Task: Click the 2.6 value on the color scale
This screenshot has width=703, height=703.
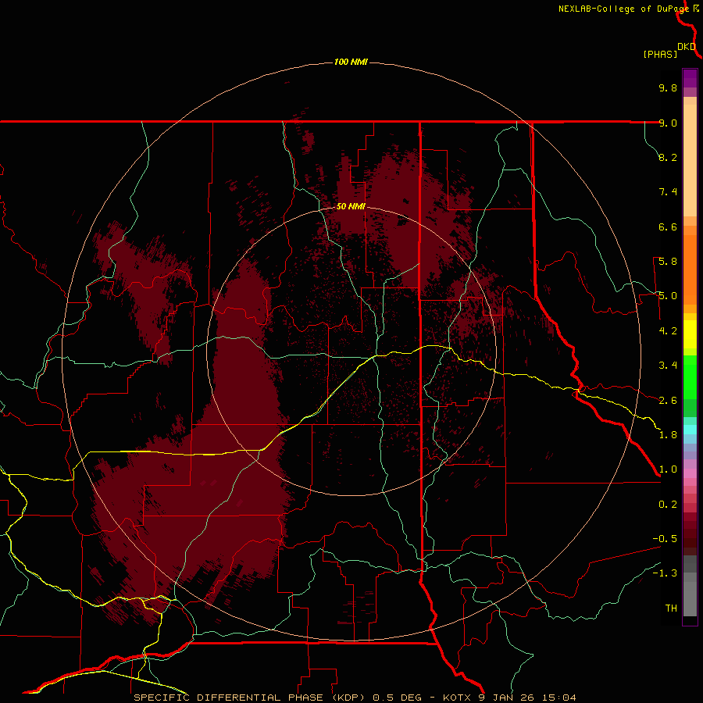Action: [668, 401]
